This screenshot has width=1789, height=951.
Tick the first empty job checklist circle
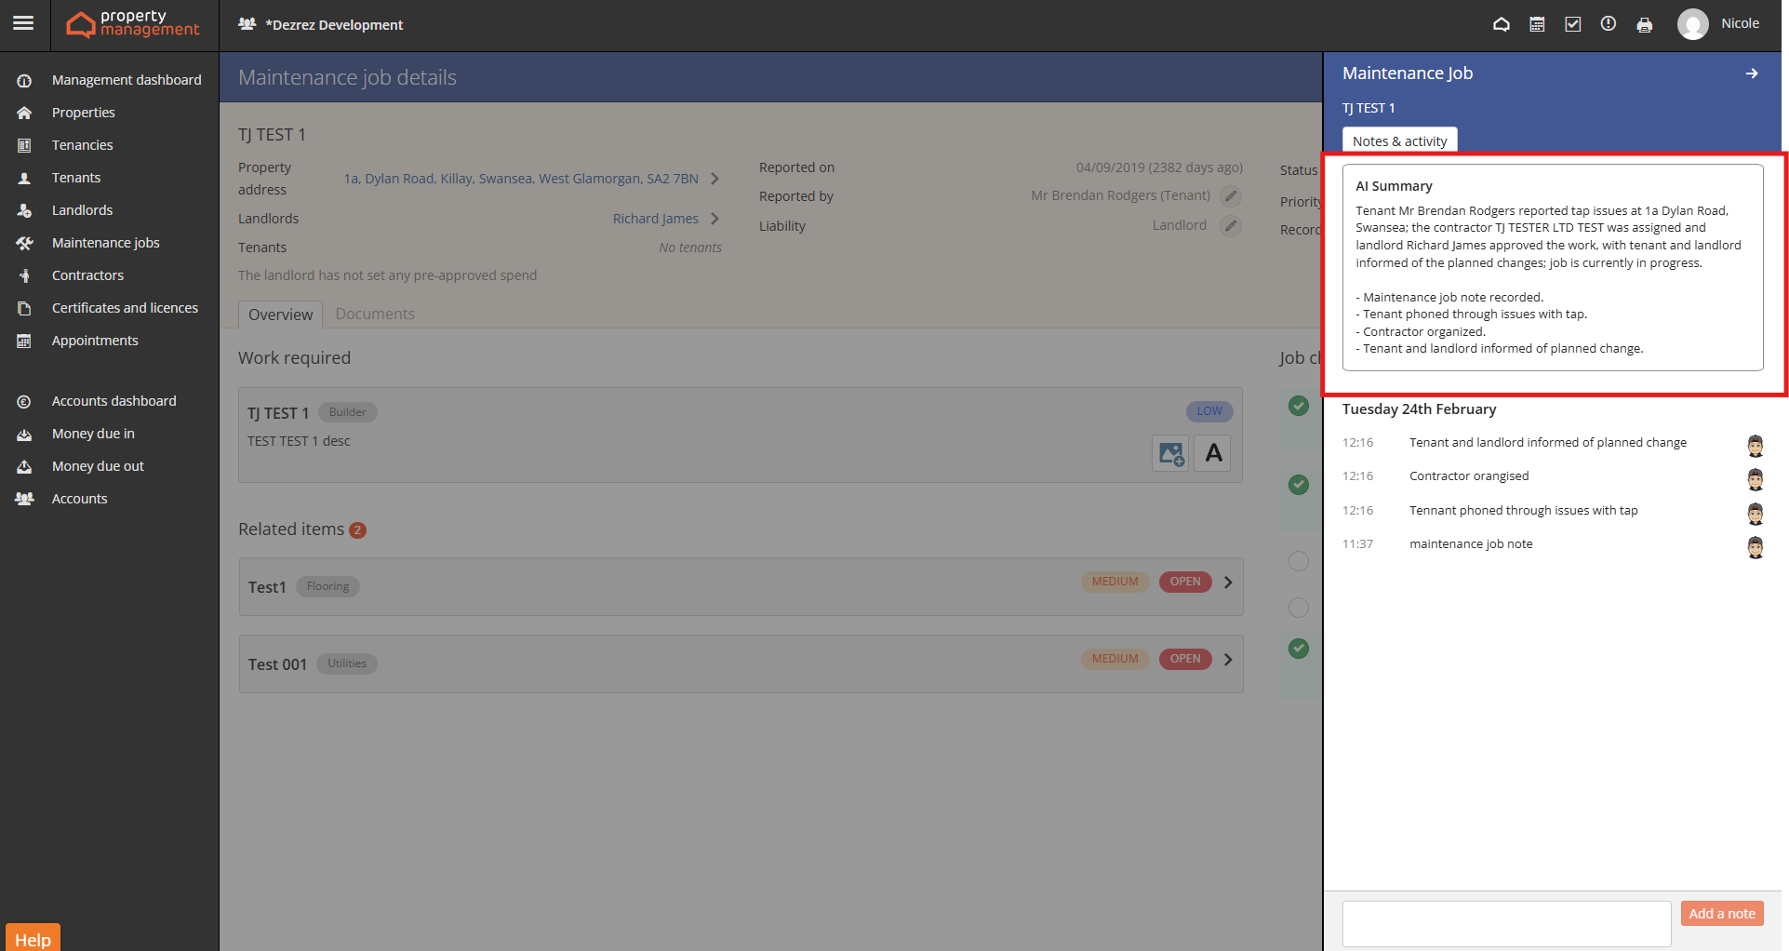click(x=1299, y=561)
